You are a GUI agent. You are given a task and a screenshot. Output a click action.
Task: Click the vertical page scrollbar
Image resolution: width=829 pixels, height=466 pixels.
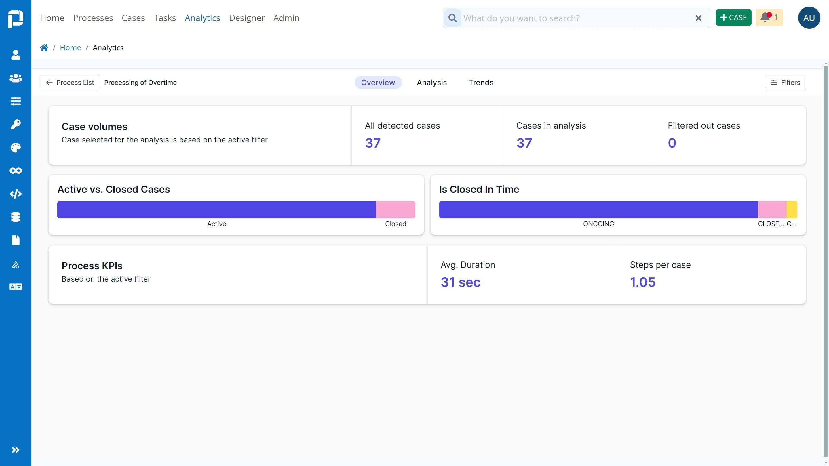(826, 261)
